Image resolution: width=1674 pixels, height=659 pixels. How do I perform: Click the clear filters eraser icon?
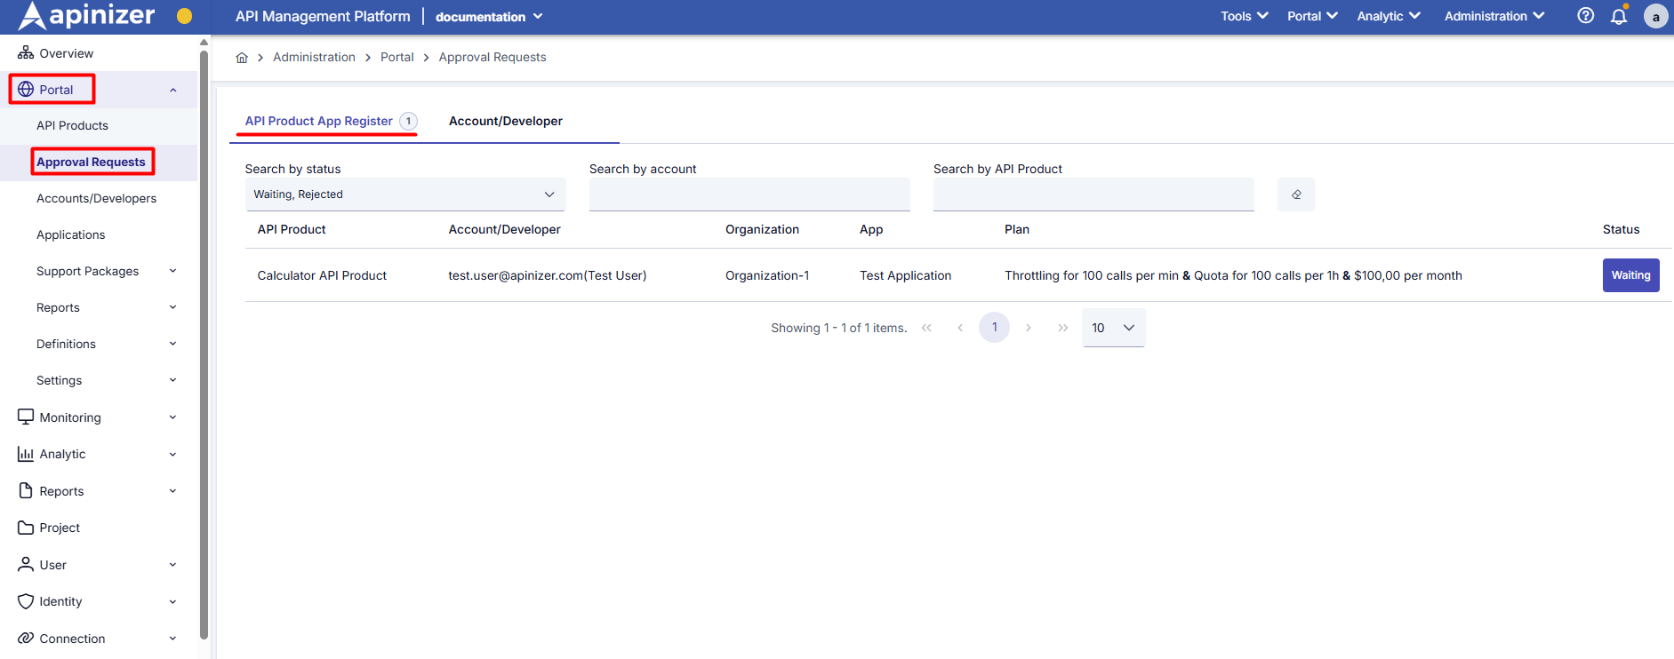click(x=1295, y=195)
